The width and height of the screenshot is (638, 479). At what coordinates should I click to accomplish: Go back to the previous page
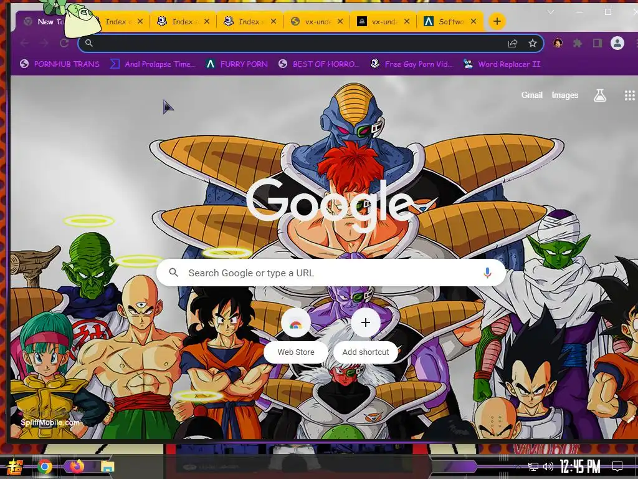click(24, 43)
